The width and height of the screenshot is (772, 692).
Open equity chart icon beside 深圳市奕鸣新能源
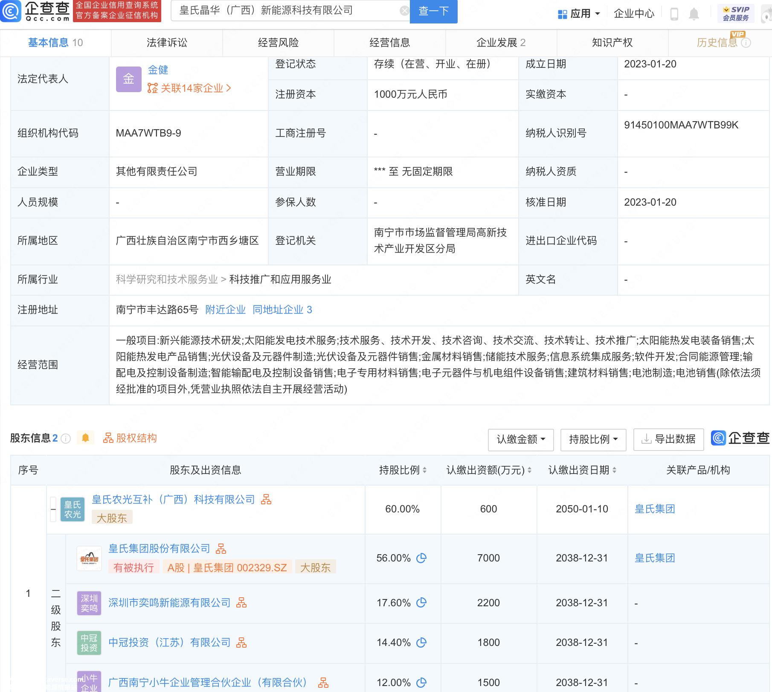(x=241, y=602)
